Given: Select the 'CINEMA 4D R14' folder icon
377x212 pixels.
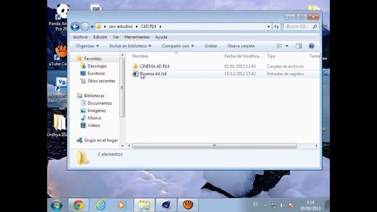Looking at the screenshot, I should click(x=135, y=66).
